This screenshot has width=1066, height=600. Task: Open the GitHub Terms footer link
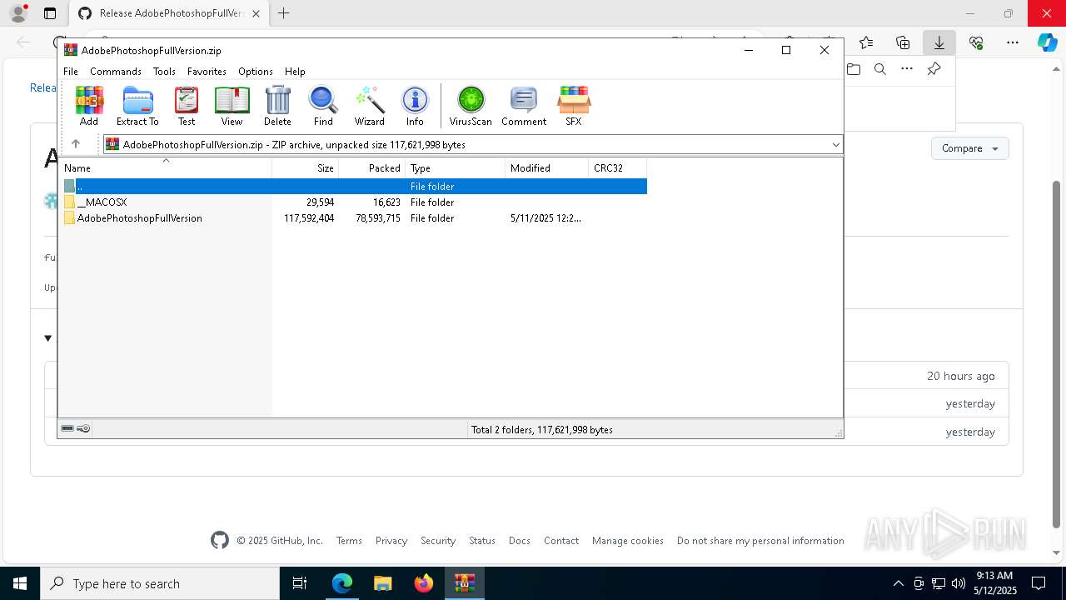tap(349, 541)
